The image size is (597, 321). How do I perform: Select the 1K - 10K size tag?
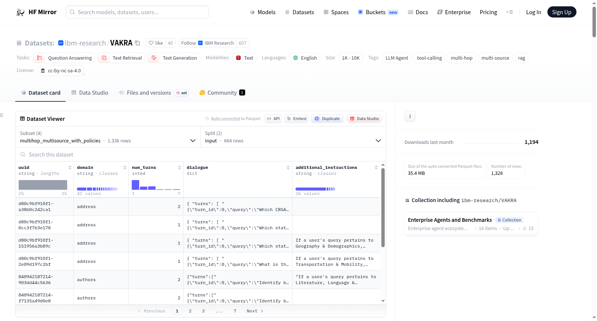[x=351, y=58]
